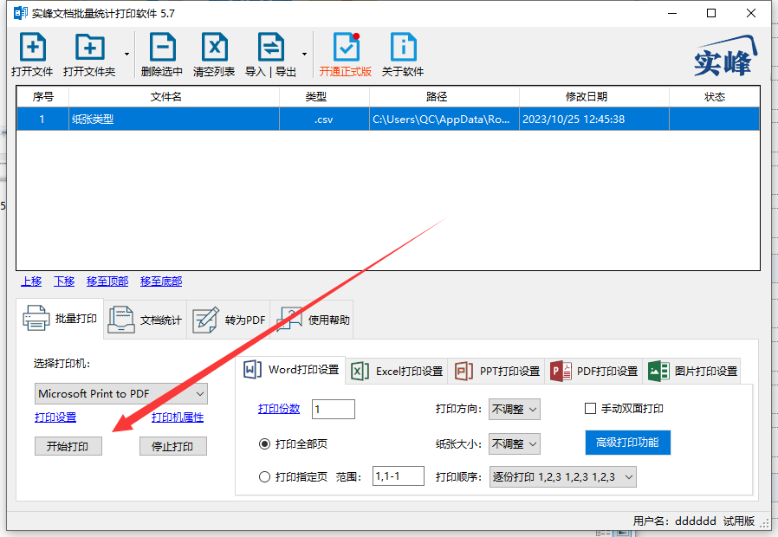Click the 下移 link
778x537 pixels.
tap(64, 281)
